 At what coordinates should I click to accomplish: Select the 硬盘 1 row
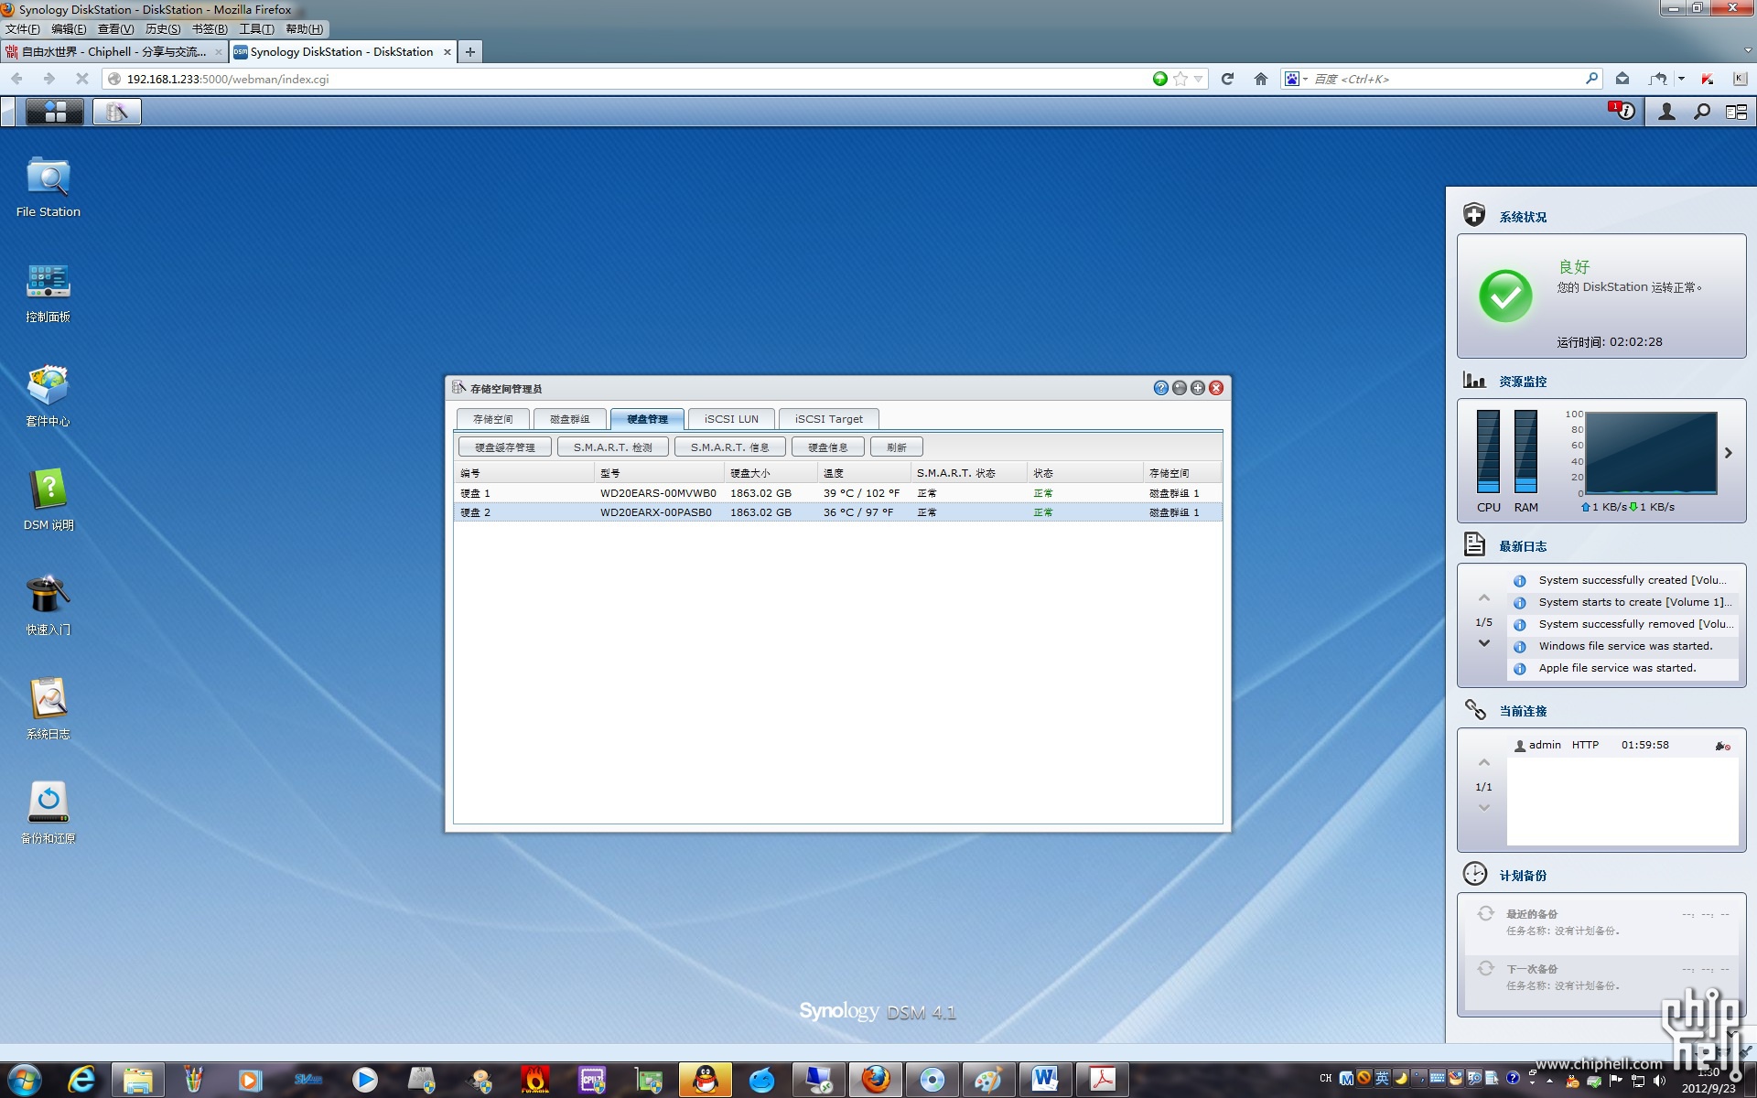pyautogui.click(x=838, y=493)
